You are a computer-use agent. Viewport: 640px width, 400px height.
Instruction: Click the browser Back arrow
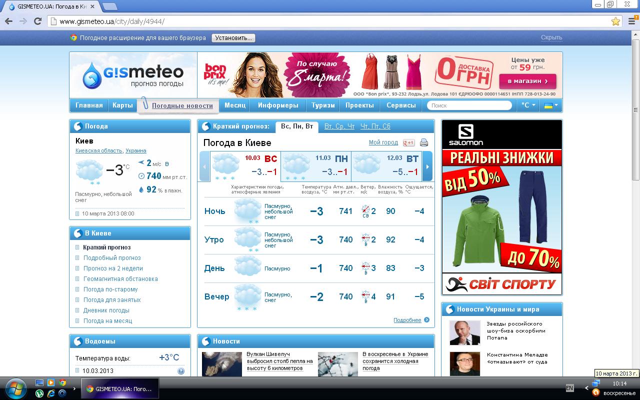tap(8, 21)
